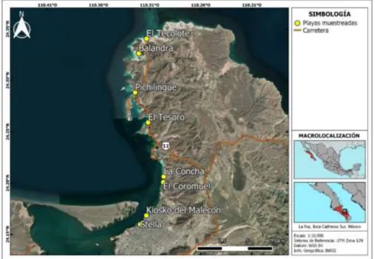Click the yellow marker at Kiosko del Malecón
The height and width of the screenshot is (259, 375).
146,216
